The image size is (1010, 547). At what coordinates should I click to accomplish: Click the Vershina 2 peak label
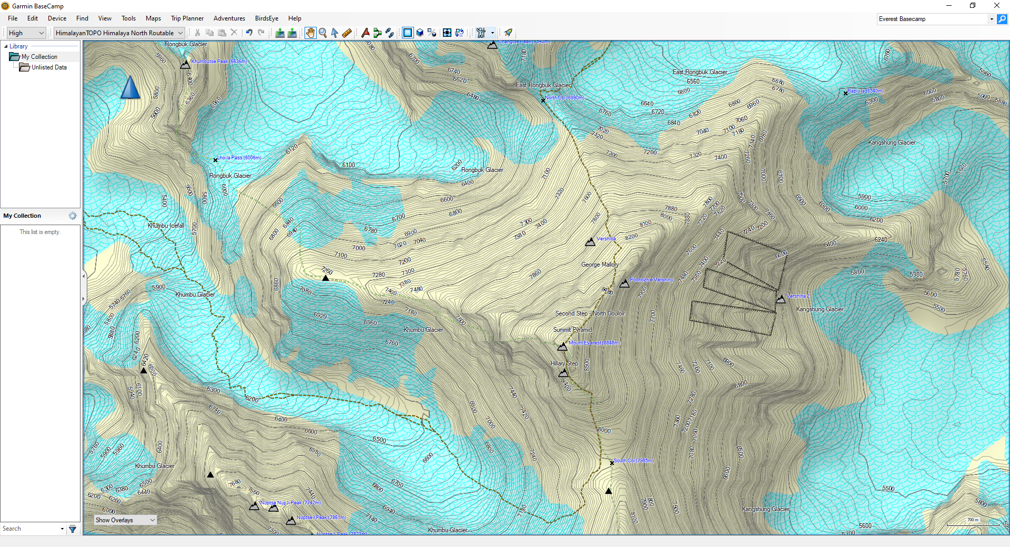point(798,296)
